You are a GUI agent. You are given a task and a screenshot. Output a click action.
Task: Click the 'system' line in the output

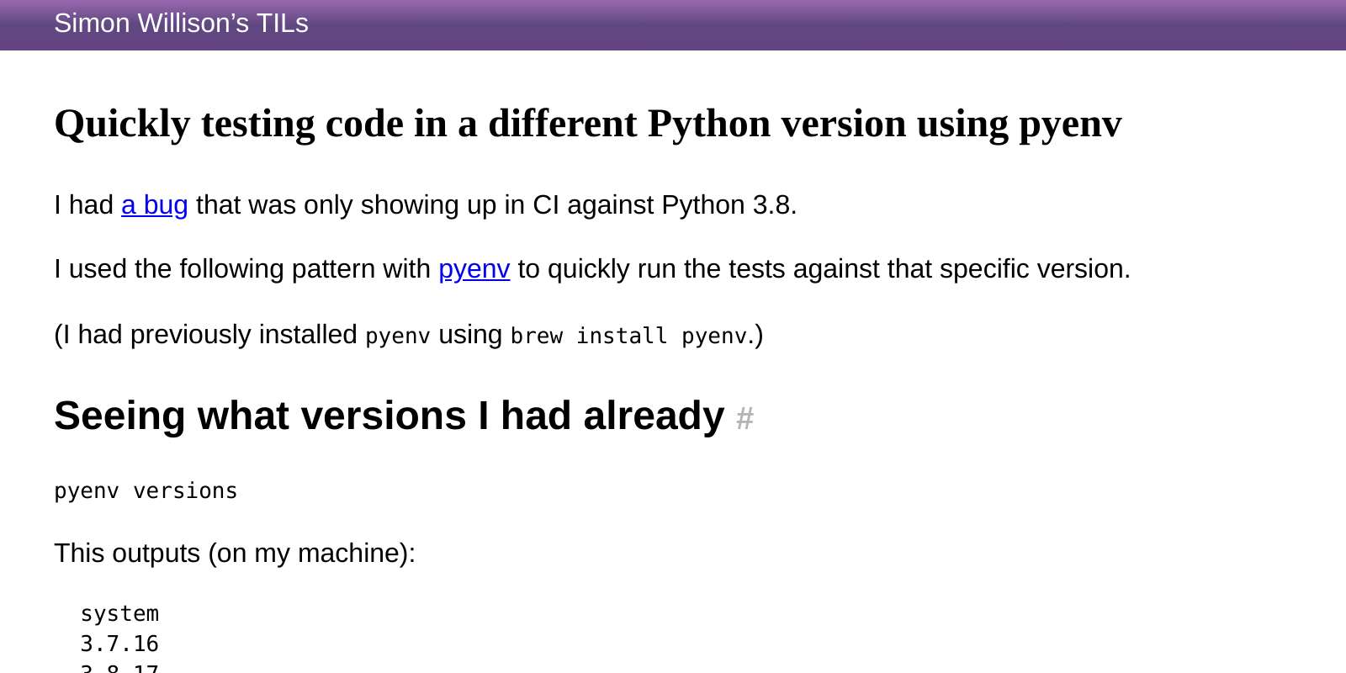(119, 614)
